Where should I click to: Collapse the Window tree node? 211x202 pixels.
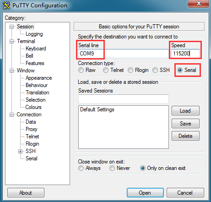click(x=11, y=71)
